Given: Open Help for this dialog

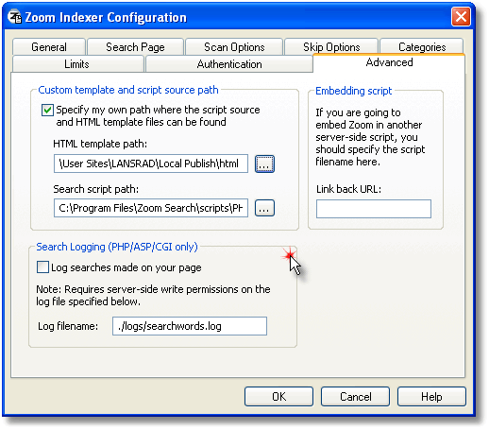Looking at the screenshot, I should (x=431, y=397).
